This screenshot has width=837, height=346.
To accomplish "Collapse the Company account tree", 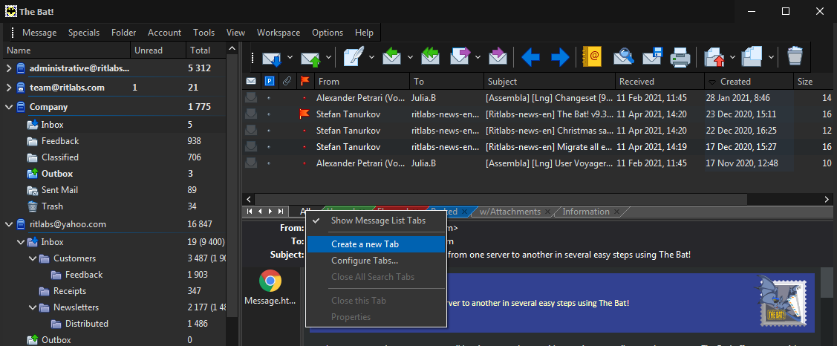I will point(9,107).
